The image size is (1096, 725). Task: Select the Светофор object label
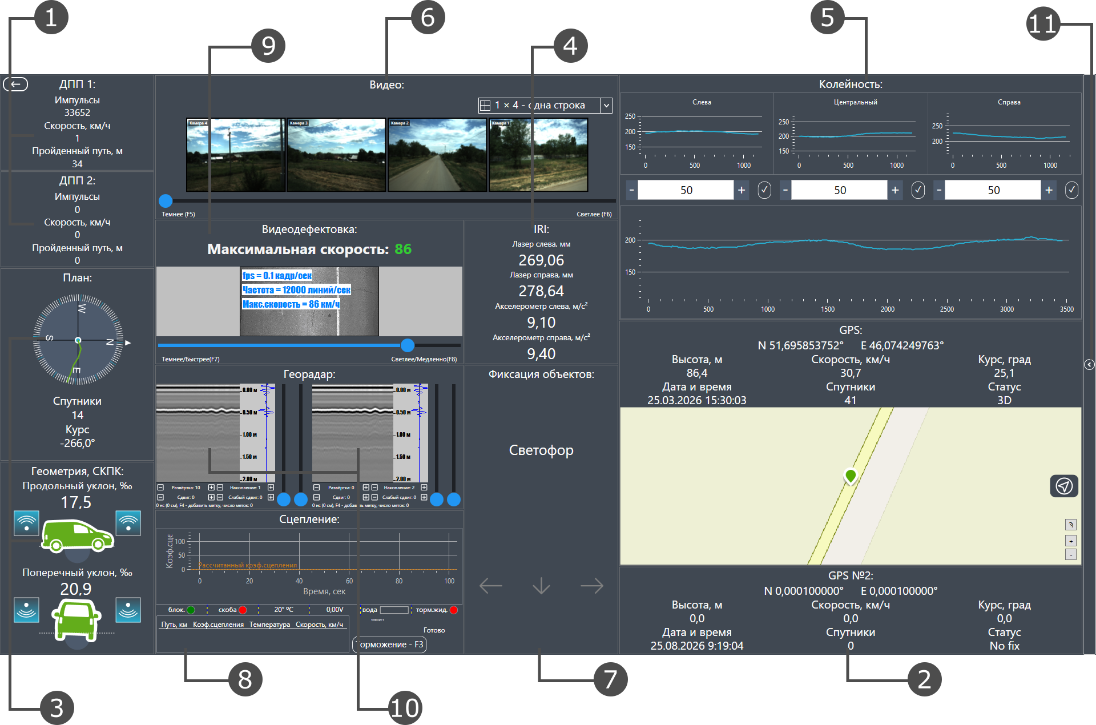click(x=541, y=450)
